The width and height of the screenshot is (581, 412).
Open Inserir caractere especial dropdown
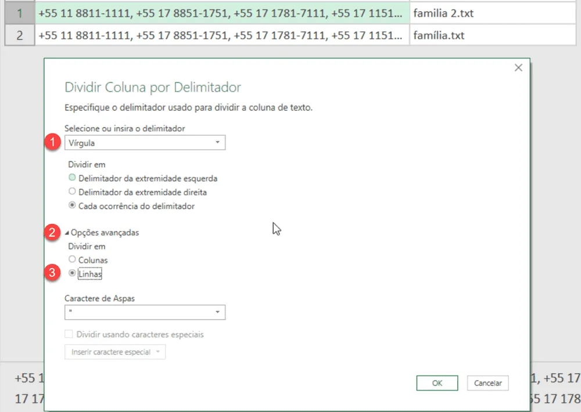tap(115, 352)
